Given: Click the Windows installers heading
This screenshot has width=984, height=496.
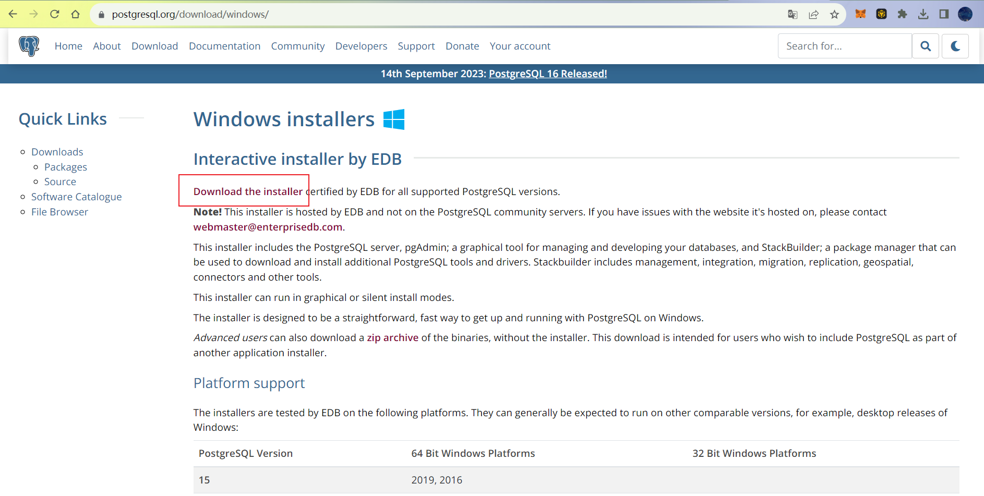Looking at the screenshot, I should coord(284,119).
